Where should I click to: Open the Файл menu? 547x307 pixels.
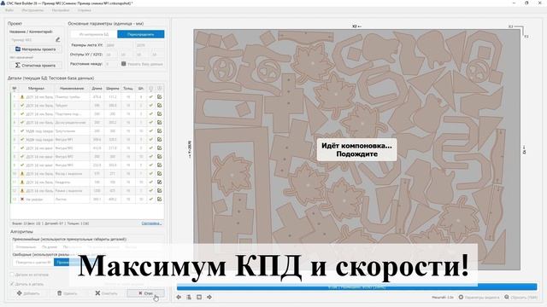(x=9, y=10)
